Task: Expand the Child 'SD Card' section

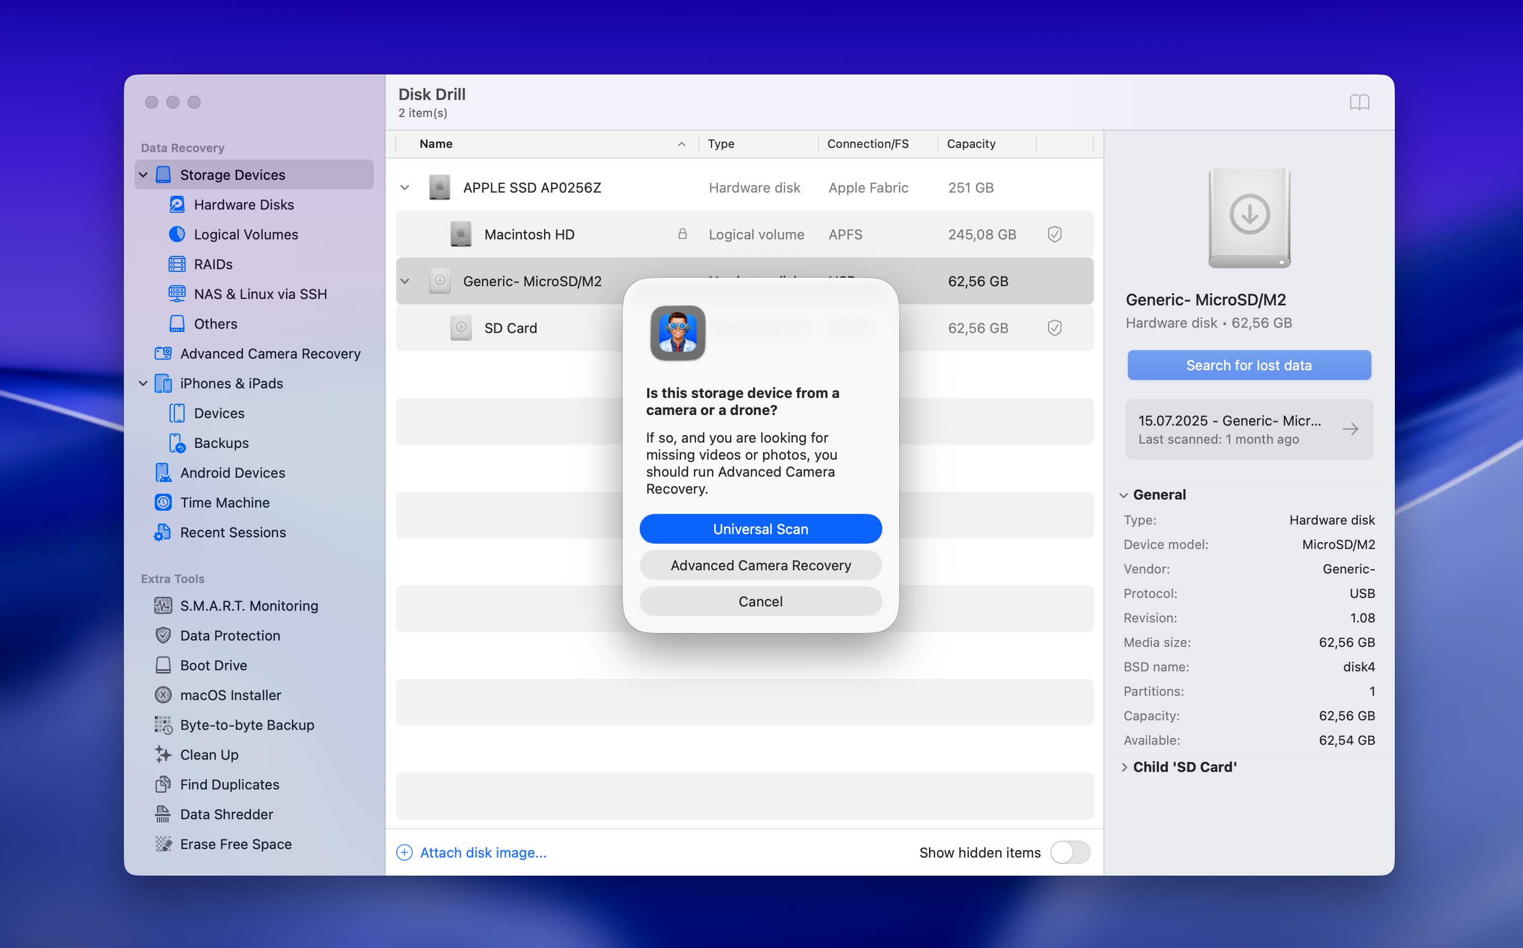Action: click(1123, 767)
